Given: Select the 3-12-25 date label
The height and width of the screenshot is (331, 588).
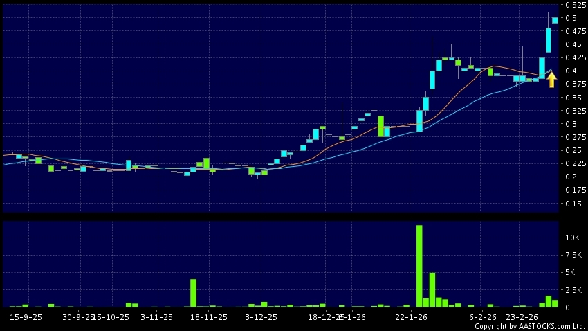Looking at the screenshot, I should click(x=261, y=317).
